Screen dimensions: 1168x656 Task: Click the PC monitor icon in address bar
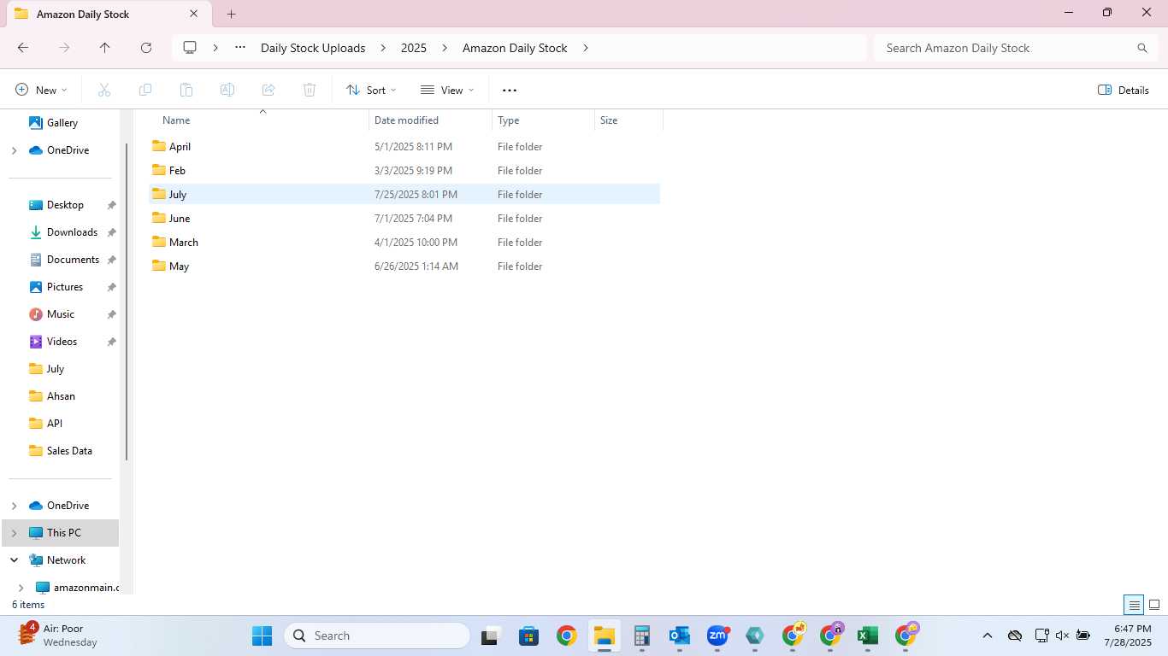coord(190,48)
